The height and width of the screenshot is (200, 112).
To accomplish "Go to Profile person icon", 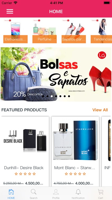I will pyautogui.click(x=56, y=192).
